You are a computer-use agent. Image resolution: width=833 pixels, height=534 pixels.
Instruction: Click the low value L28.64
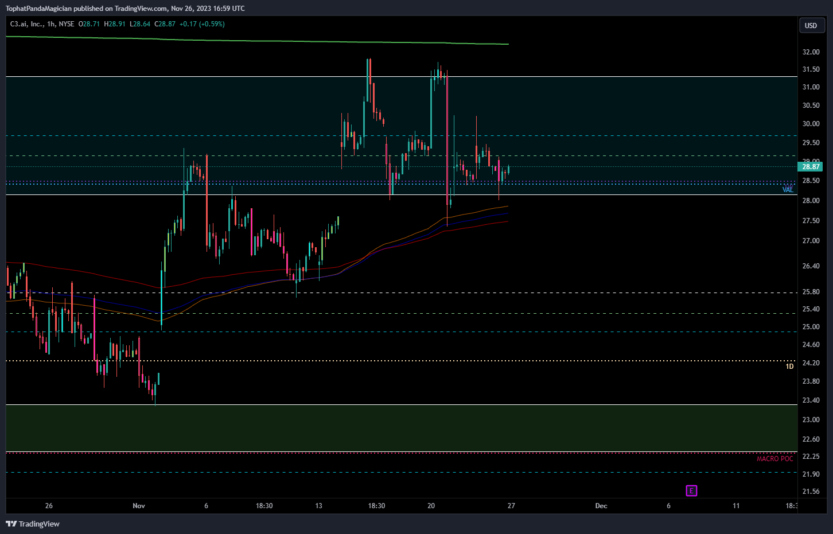(140, 24)
